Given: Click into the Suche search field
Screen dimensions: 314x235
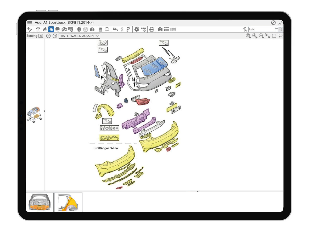Looking at the screenshot, I should click(262, 29).
